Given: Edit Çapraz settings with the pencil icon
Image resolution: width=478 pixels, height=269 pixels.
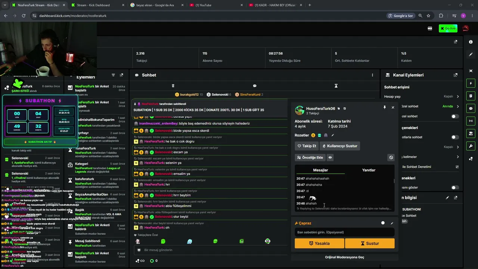Looking at the screenshot, I should click(x=392, y=223).
